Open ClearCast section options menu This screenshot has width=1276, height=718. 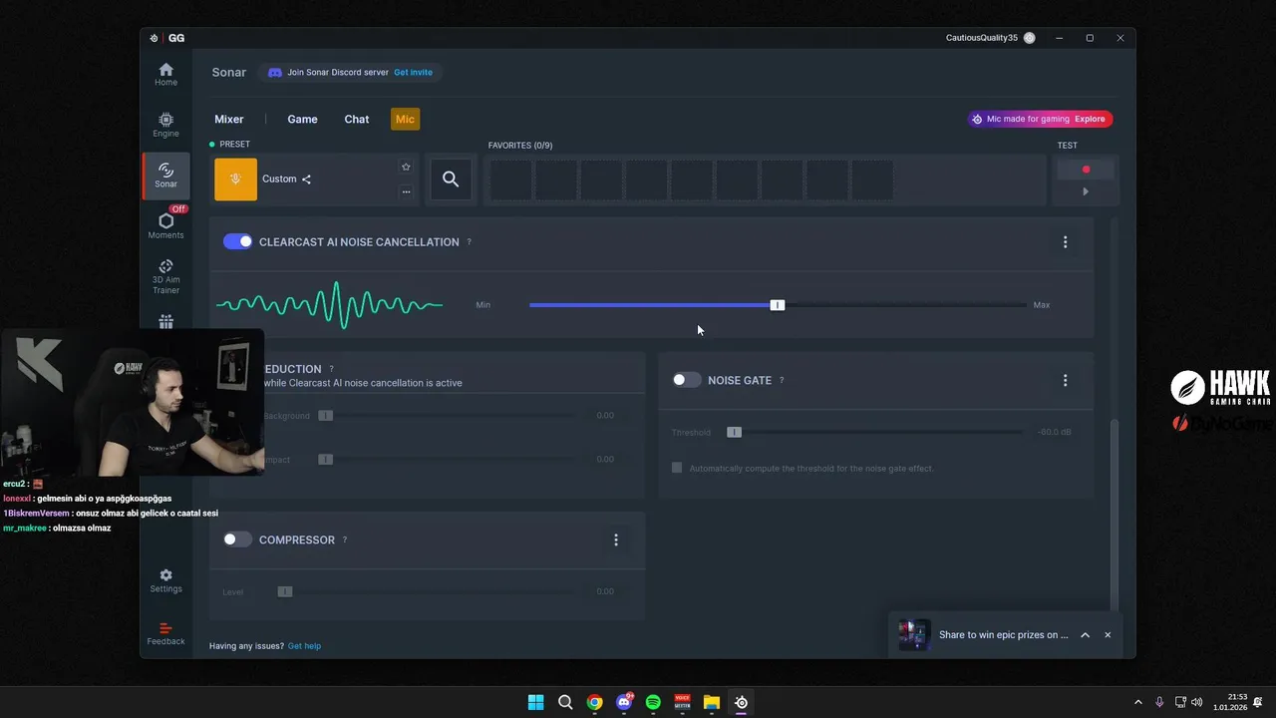click(1065, 242)
